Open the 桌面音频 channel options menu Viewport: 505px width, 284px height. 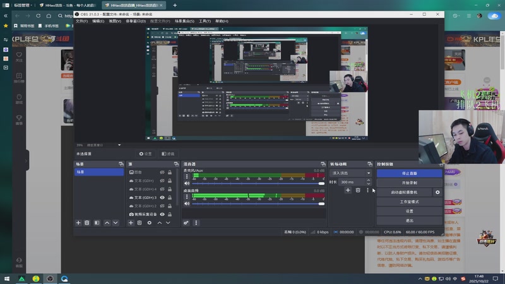[187, 197]
